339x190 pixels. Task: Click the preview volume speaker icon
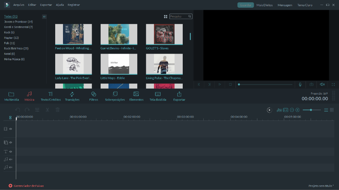[322, 85]
